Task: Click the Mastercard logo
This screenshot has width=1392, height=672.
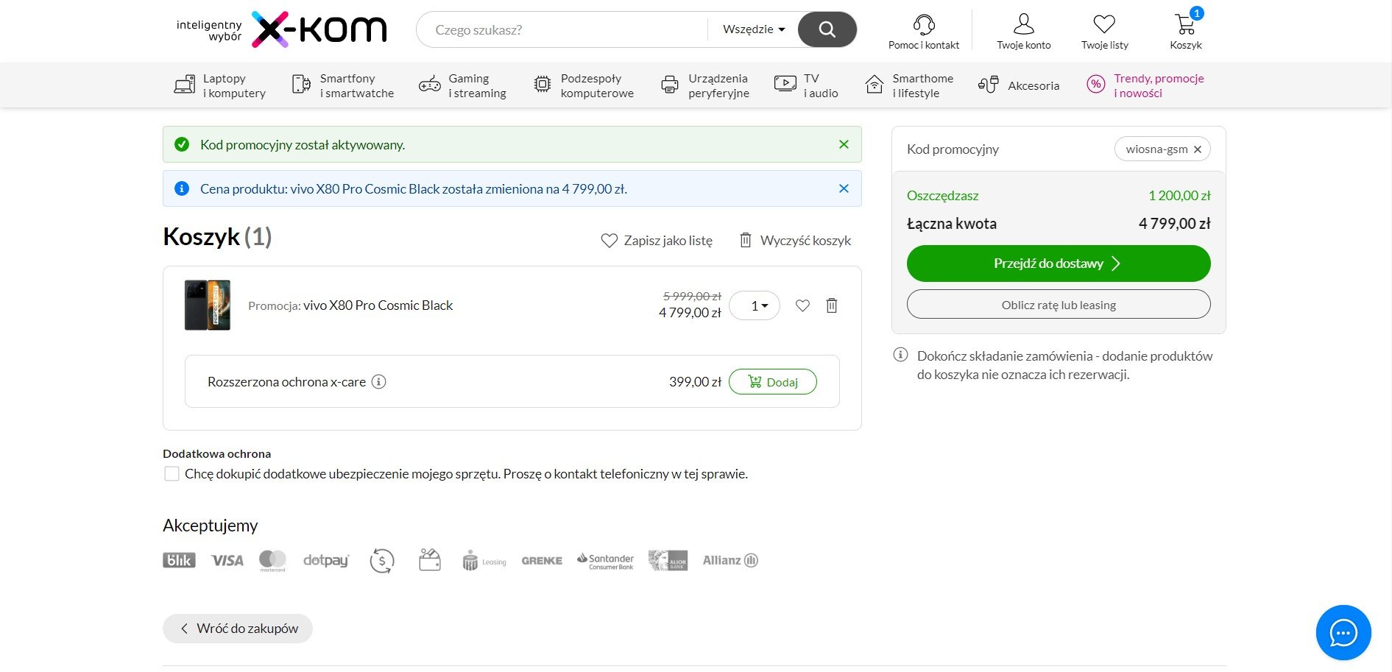Action: coord(272,561)
